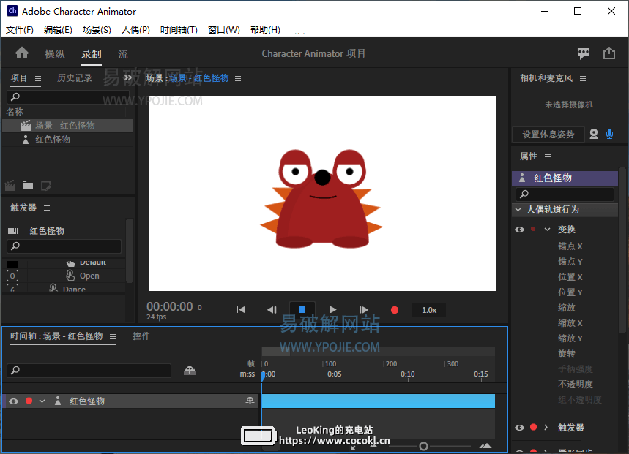Click the timeline search field
This screenshot has height=454, width=629.
(89, 371)
